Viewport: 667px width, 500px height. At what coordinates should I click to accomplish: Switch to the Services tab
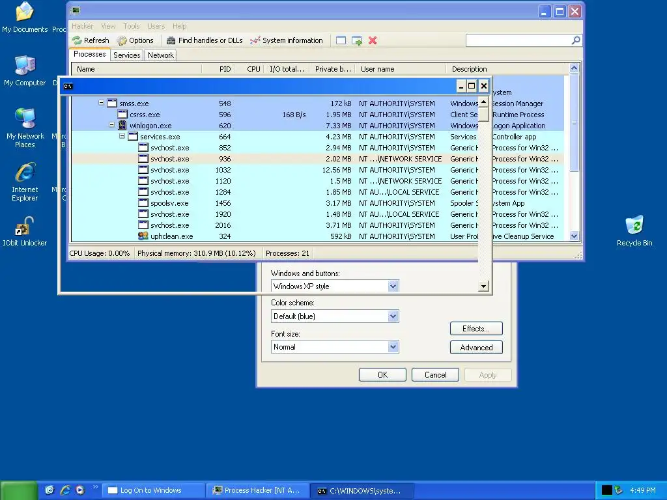coord(127,55)
